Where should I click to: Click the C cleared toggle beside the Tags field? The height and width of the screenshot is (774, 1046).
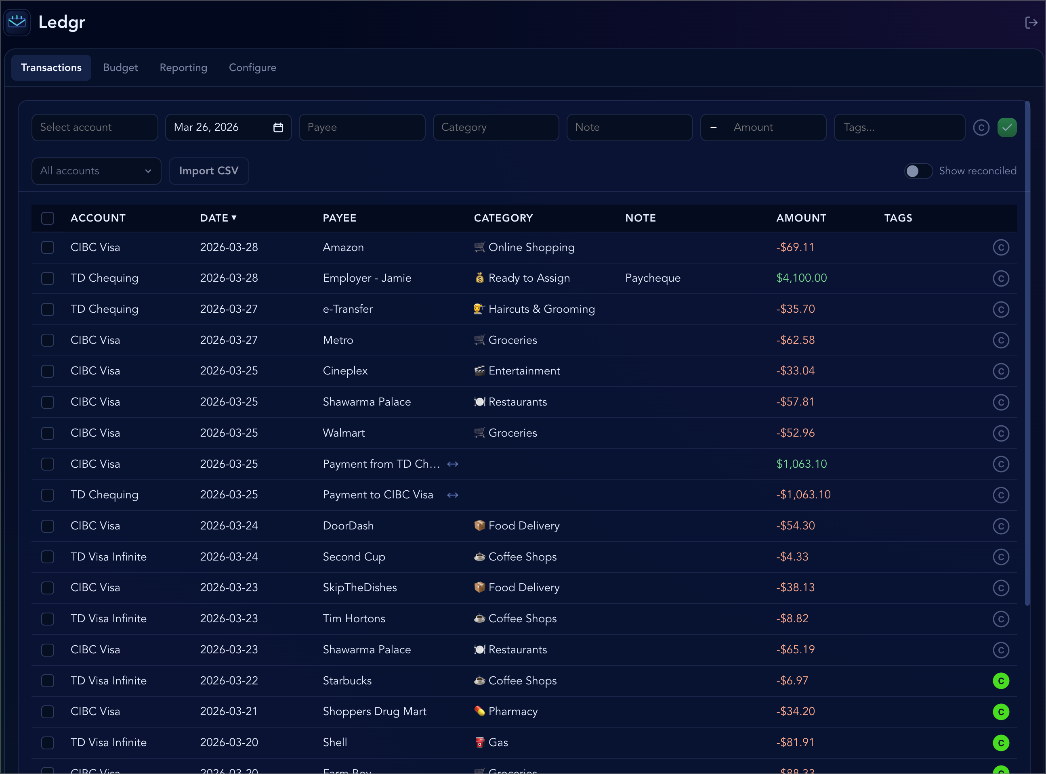pos(981,127)
